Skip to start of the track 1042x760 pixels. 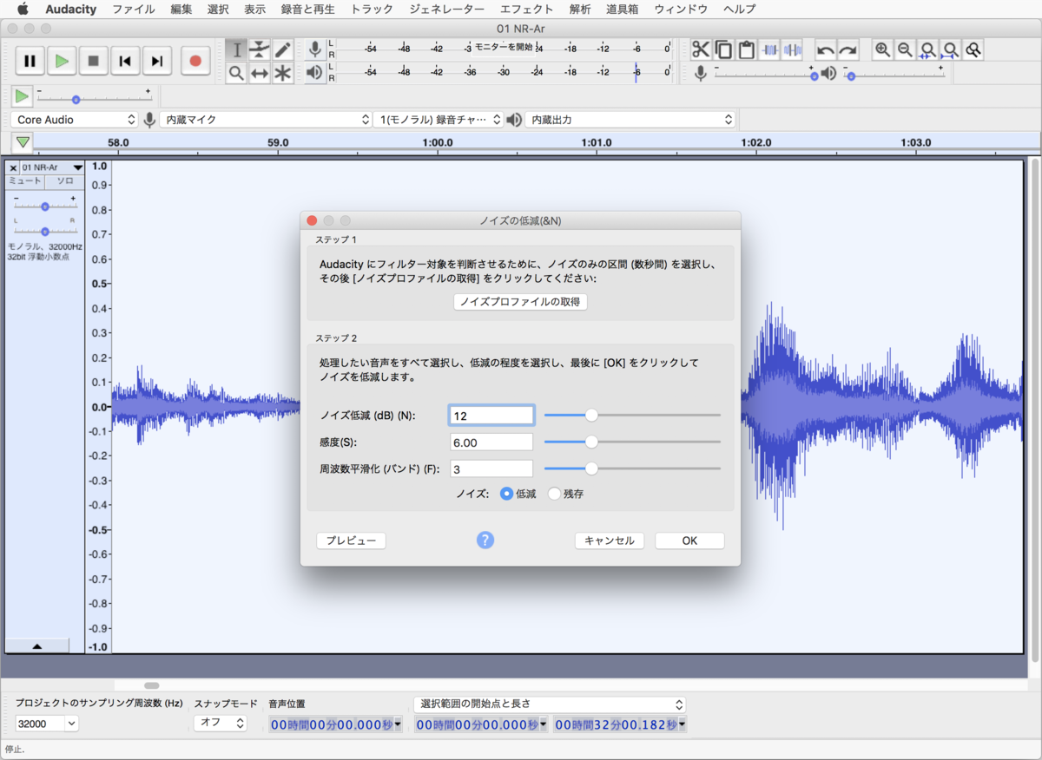tap(125, 61)
